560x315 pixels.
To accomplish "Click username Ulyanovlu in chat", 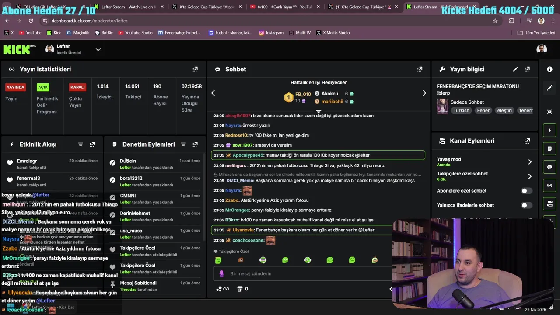I will pyautogui.click(x=243, y=230).
